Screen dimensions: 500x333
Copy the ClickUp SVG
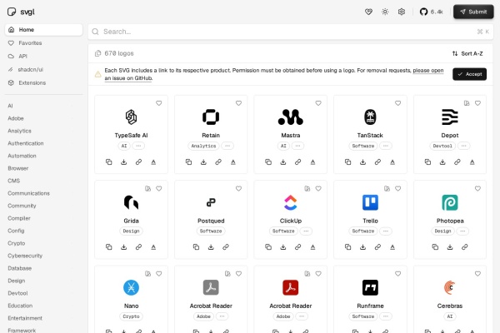268,247
